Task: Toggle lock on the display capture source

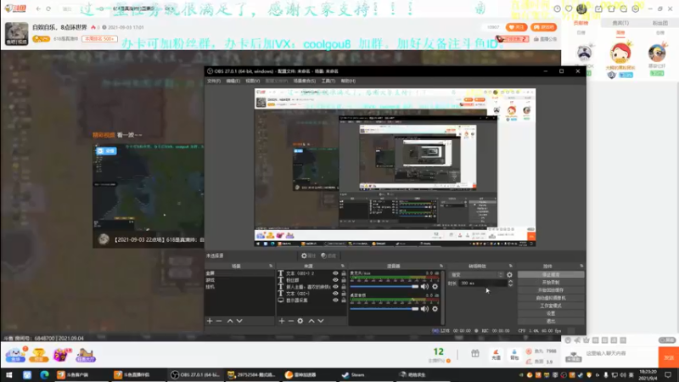Action: 344,301
